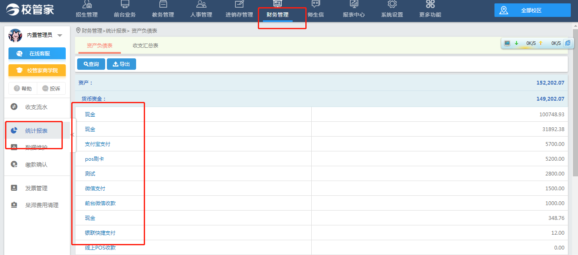Switch to the 收支汇总表 tab
Image resolution: width=578 pixels, height=255 pixels.
145,45
